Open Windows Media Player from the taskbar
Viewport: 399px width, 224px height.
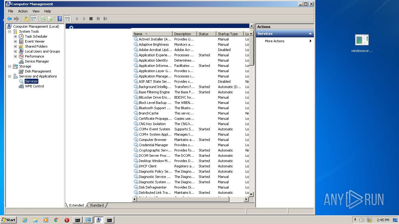(x=46, y=220)
